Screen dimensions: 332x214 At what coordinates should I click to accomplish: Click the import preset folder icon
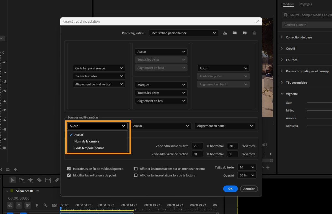[x=235, y=33]
